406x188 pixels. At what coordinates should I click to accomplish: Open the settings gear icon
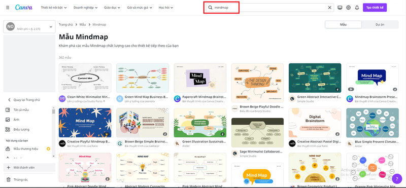(349, 8)
